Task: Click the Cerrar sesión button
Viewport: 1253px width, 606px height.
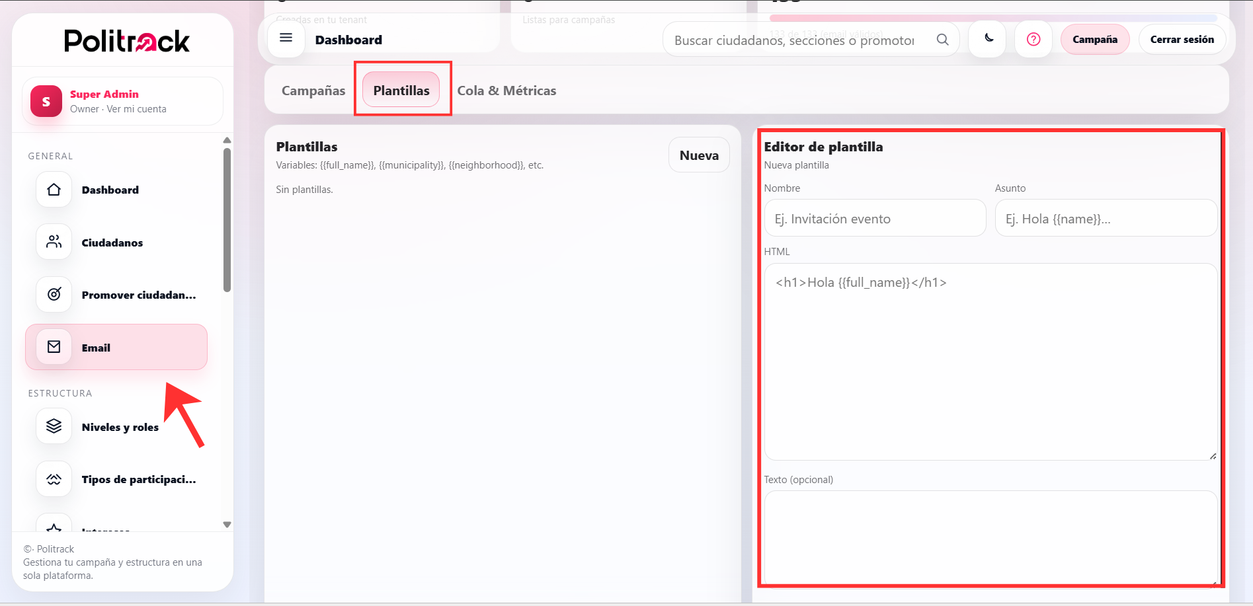Action: click(1182, 39)
